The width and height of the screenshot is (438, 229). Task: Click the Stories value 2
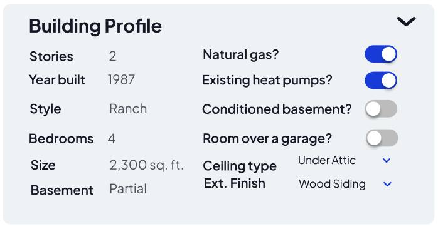tap(112, 56)
